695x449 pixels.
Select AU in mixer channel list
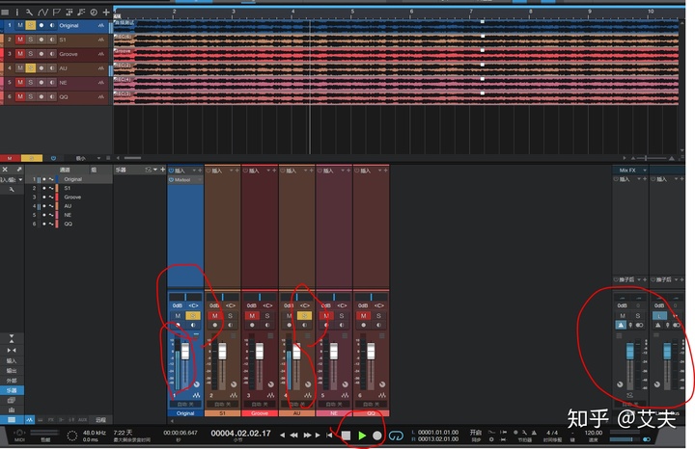[68, 206]
